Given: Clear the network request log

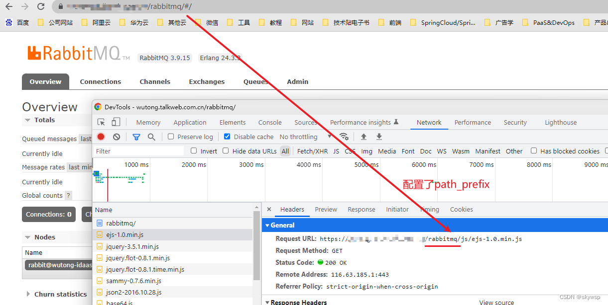Looking at the screenshot, I should [115, 137].
